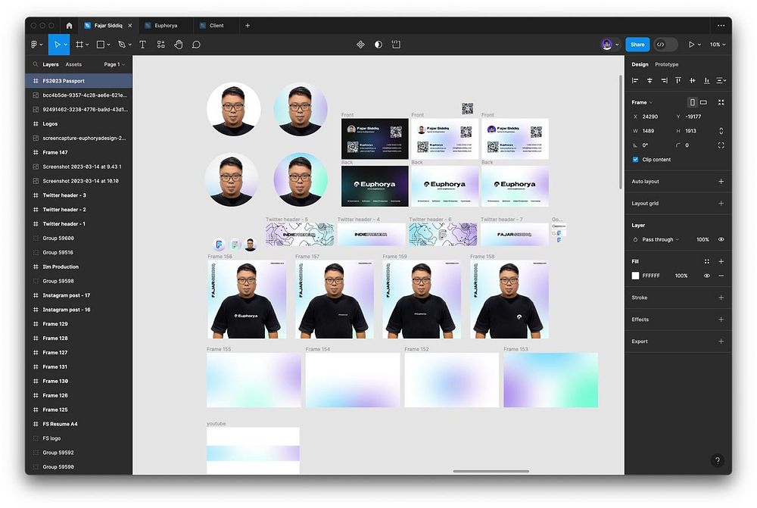The image size is (757, 508).
Task: Select the Design tab
Action: (x=640, y=64)
